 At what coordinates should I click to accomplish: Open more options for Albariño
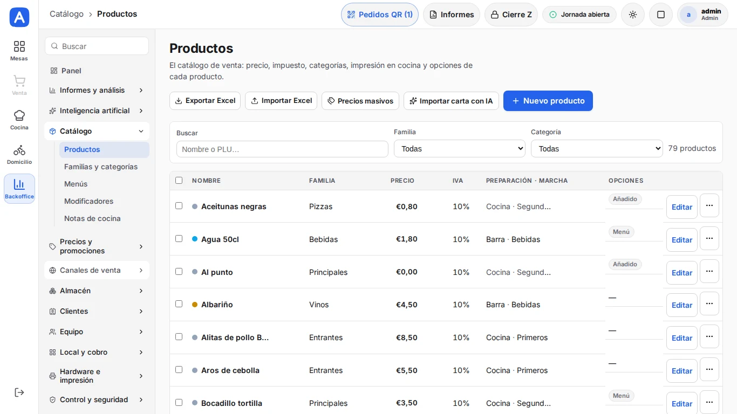[x=709, y=303]
